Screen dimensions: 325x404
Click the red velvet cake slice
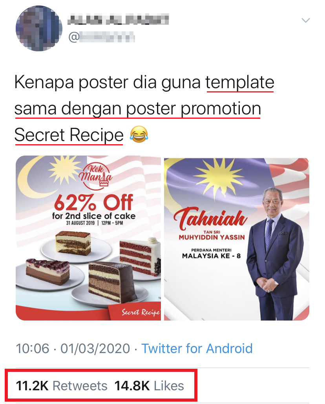click(x=140, y=256)
